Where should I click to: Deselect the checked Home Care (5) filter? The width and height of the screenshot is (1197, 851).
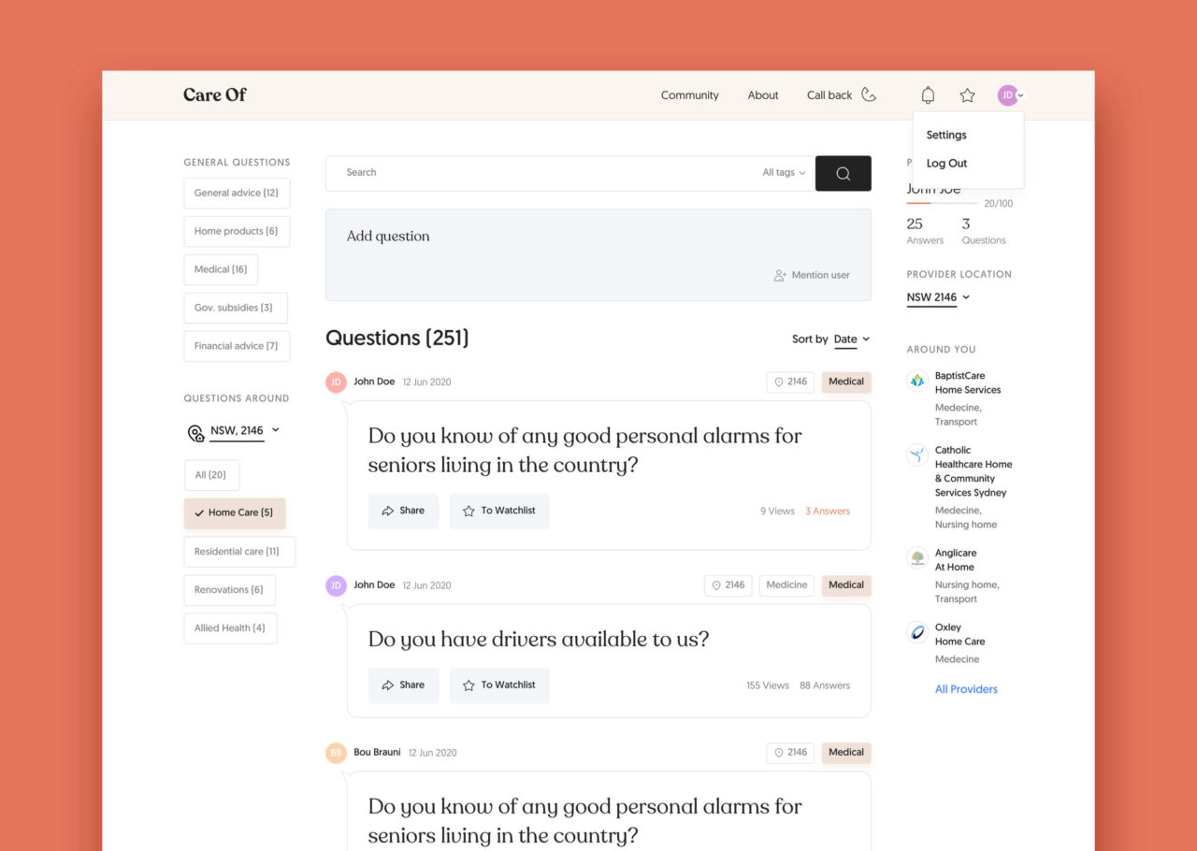pyautogui.click(x=235, y=512)
